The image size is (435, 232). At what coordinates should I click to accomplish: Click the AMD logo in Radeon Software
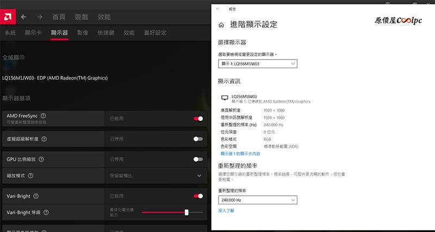click(8, 17)
